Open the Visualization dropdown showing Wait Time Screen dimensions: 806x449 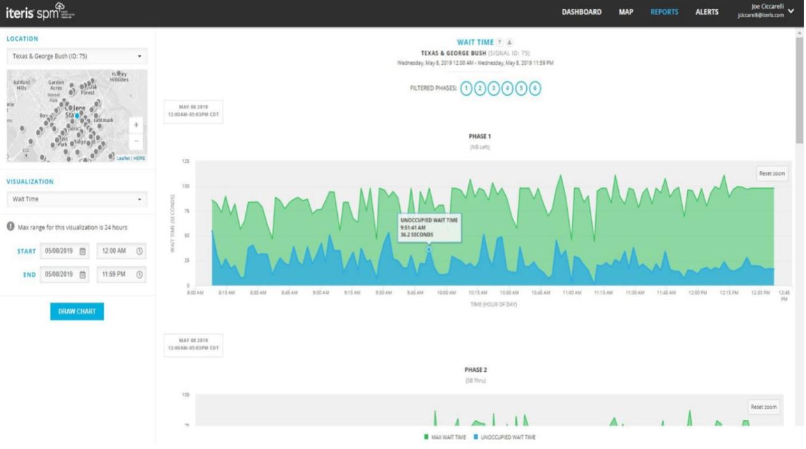(77, 199)
